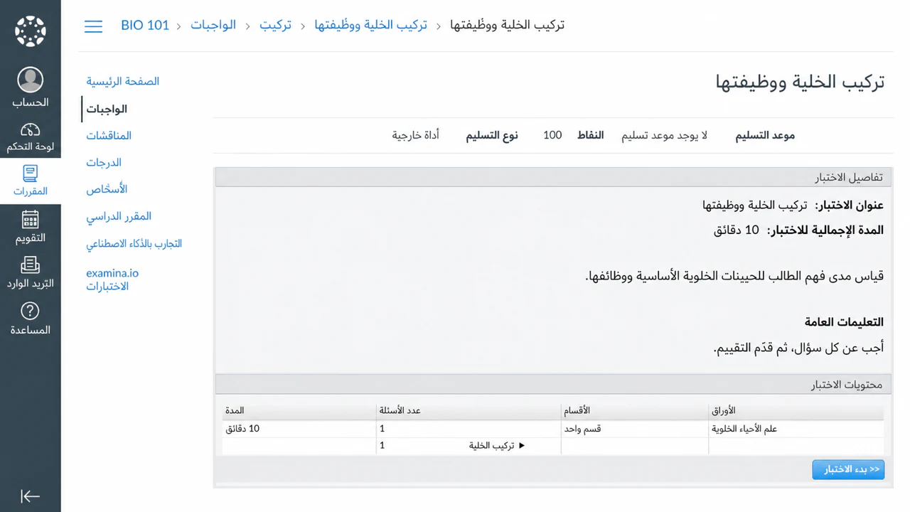The width and height of the screenshot is (910, 512).
Task: Click لا يوجد موعد تسليم value
Action: (x=664, y=135)
